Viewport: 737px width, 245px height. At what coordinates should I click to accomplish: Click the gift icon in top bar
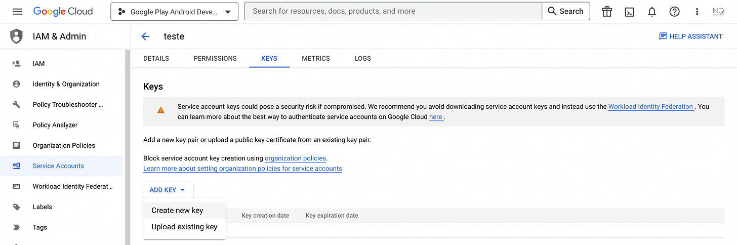[x=607, y=12]
